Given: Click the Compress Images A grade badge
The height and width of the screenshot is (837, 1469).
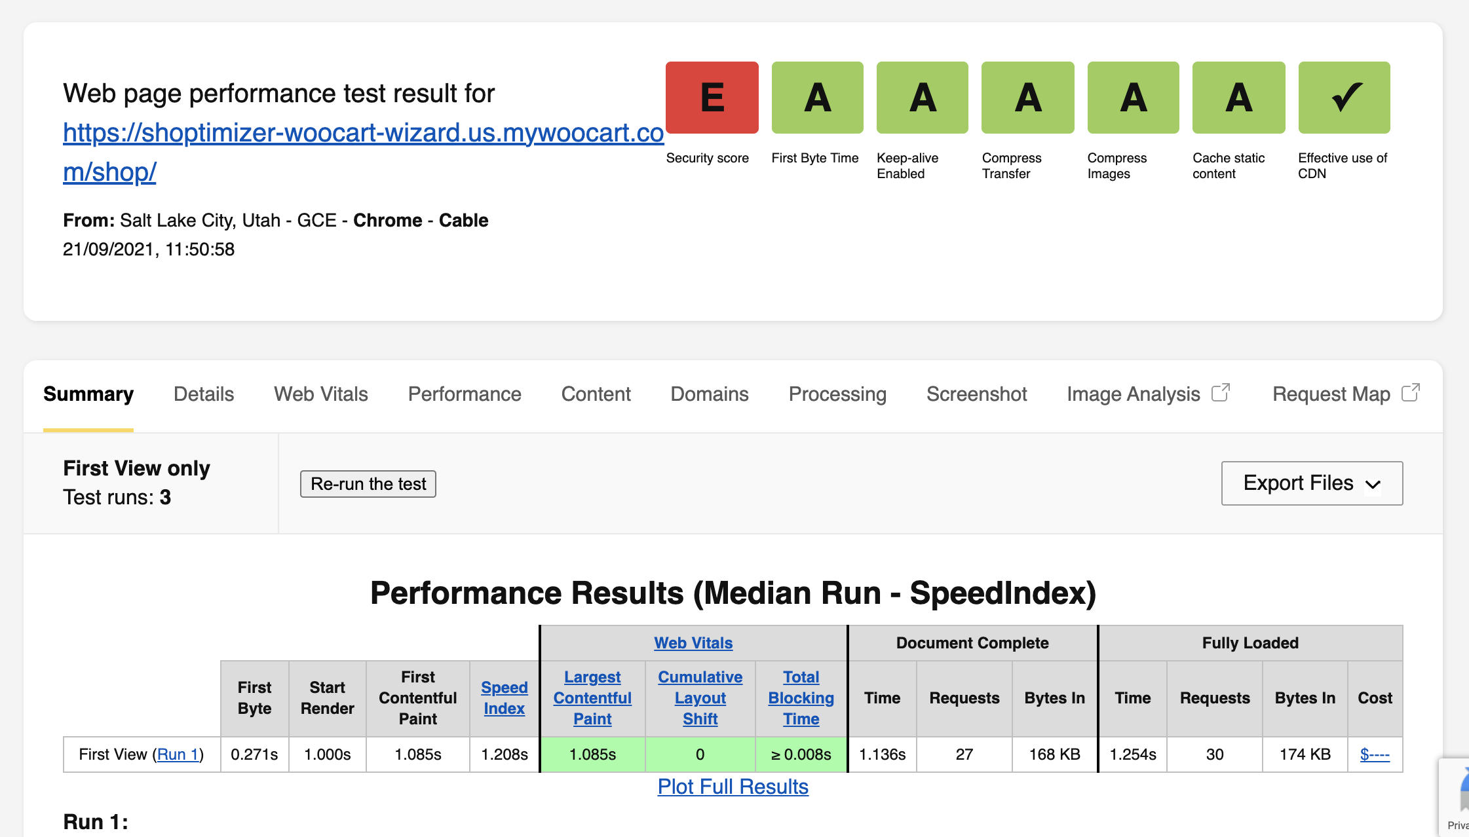Looking at the screenshot, I should (1134, 98).
